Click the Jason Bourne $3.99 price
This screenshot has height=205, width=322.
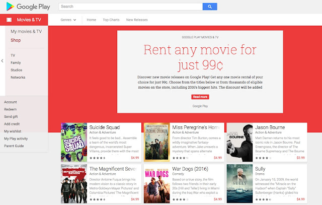(300, 158)
